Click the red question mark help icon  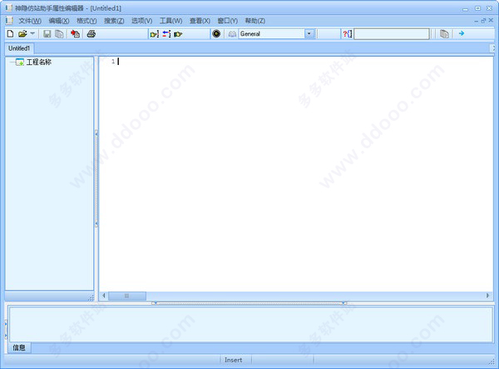pyautogui.click(x=347, y=34)
